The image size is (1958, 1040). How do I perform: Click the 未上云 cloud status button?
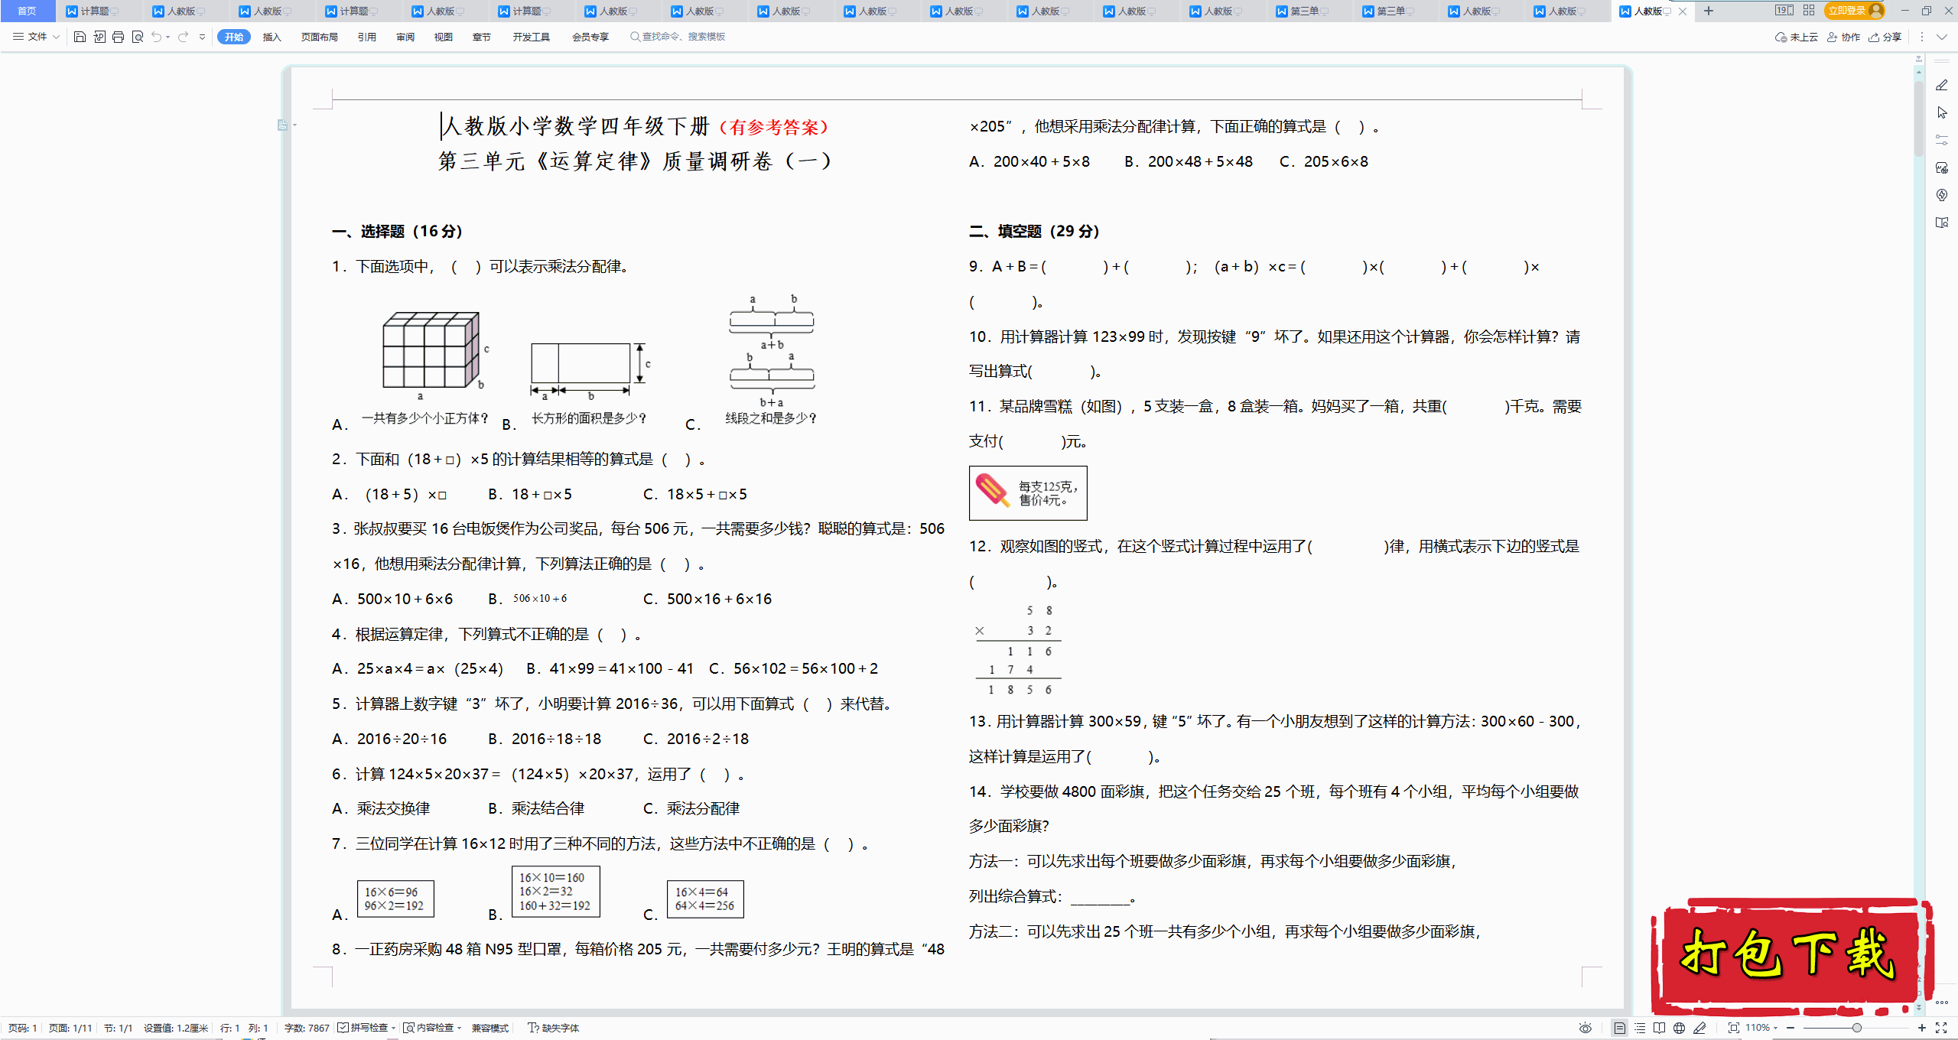1797,37
